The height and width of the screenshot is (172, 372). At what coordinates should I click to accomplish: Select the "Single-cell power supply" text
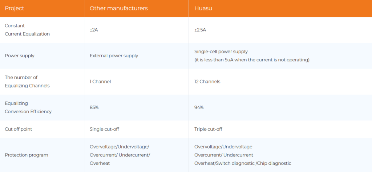pos(221,52)
